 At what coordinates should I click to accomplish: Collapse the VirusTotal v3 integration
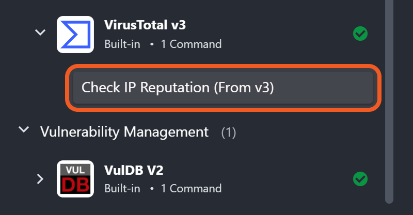[x=40, y=32]
